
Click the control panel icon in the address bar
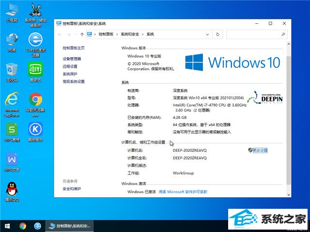pos(89,34)
